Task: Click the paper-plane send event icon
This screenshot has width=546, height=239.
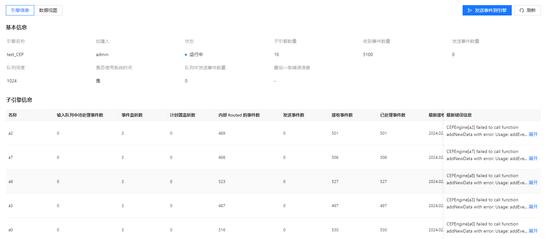Action: 470,10
